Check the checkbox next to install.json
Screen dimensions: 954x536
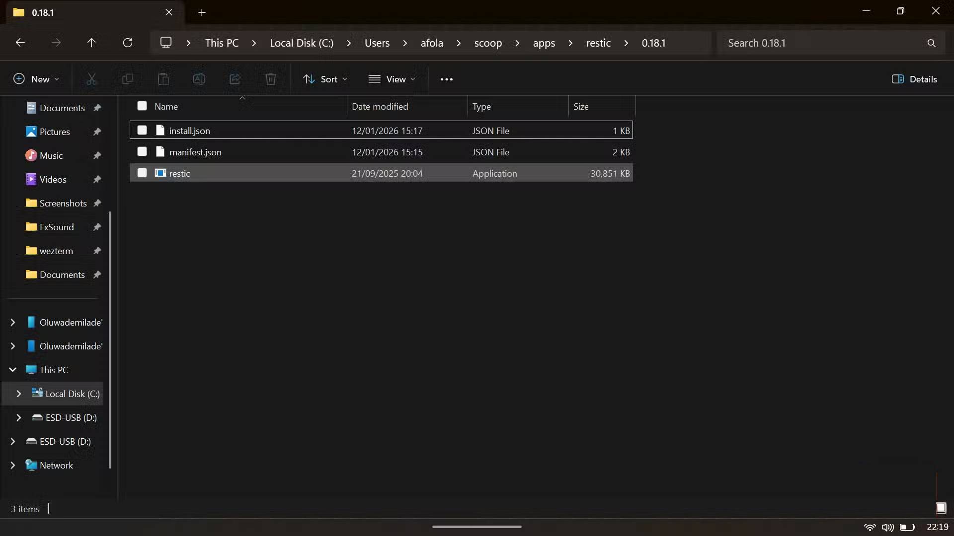142,130
